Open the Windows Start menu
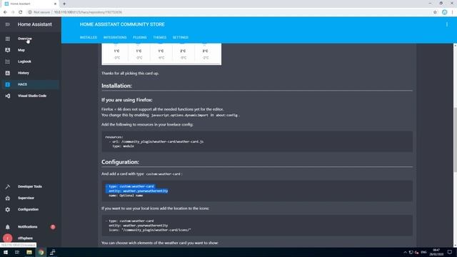The height and width of the screenshot is (257, 457). [6, 252]
